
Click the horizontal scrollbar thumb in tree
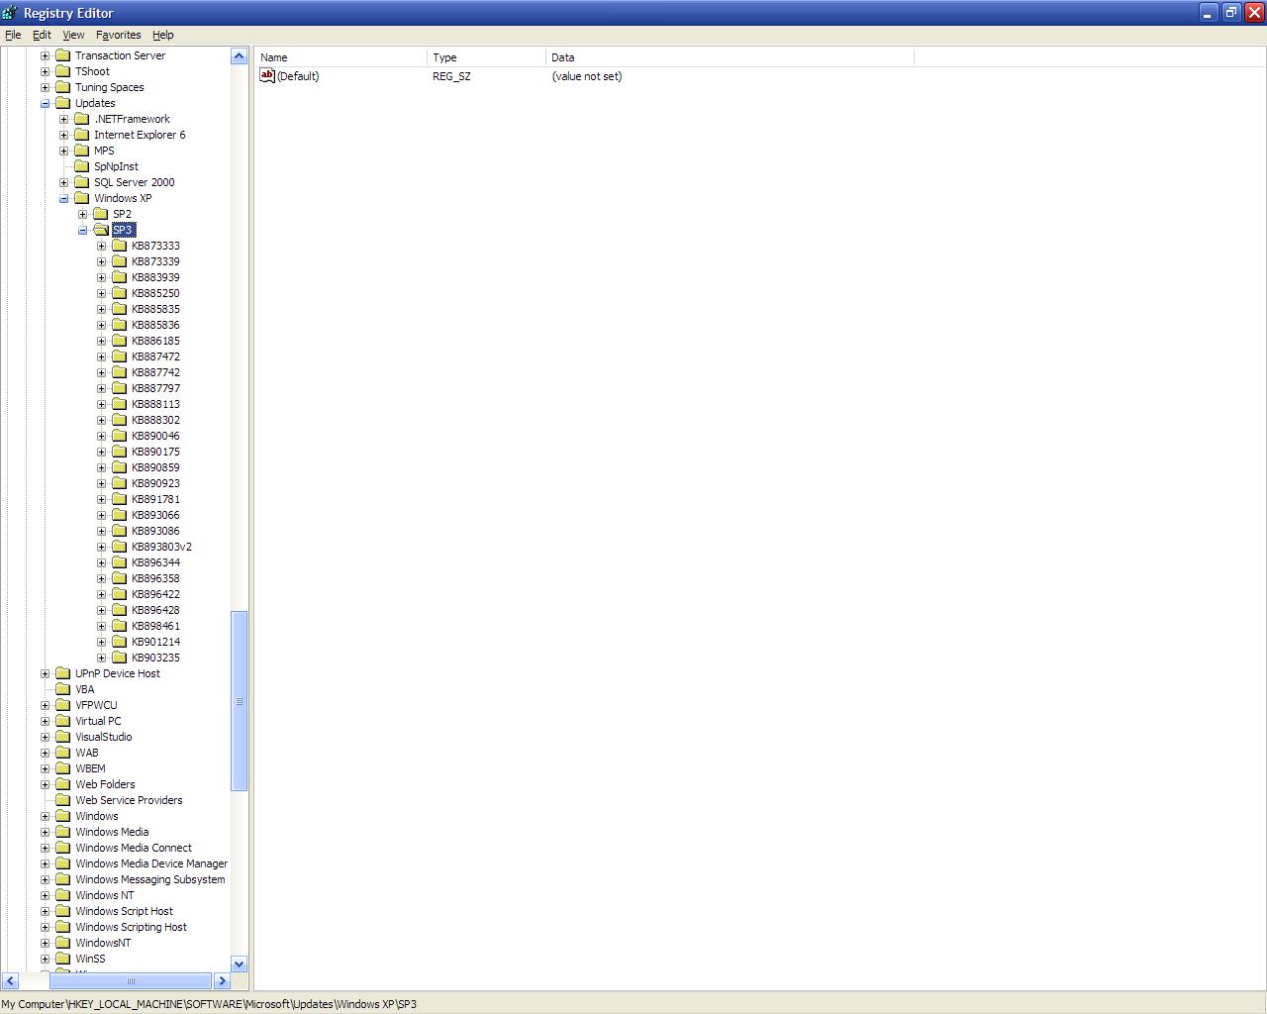131,981
